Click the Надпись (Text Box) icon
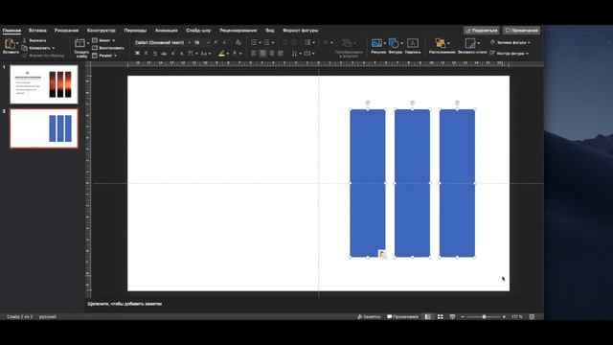 (413, 43)
